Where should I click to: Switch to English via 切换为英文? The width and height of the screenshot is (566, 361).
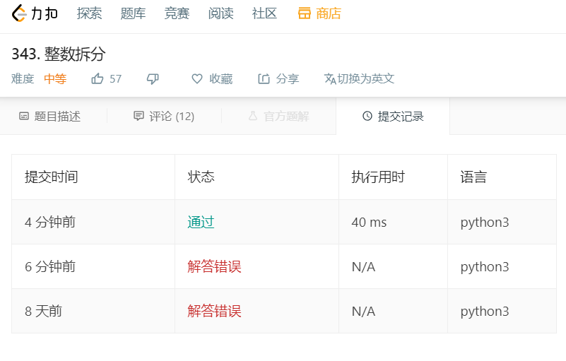(x=365, y=78)
